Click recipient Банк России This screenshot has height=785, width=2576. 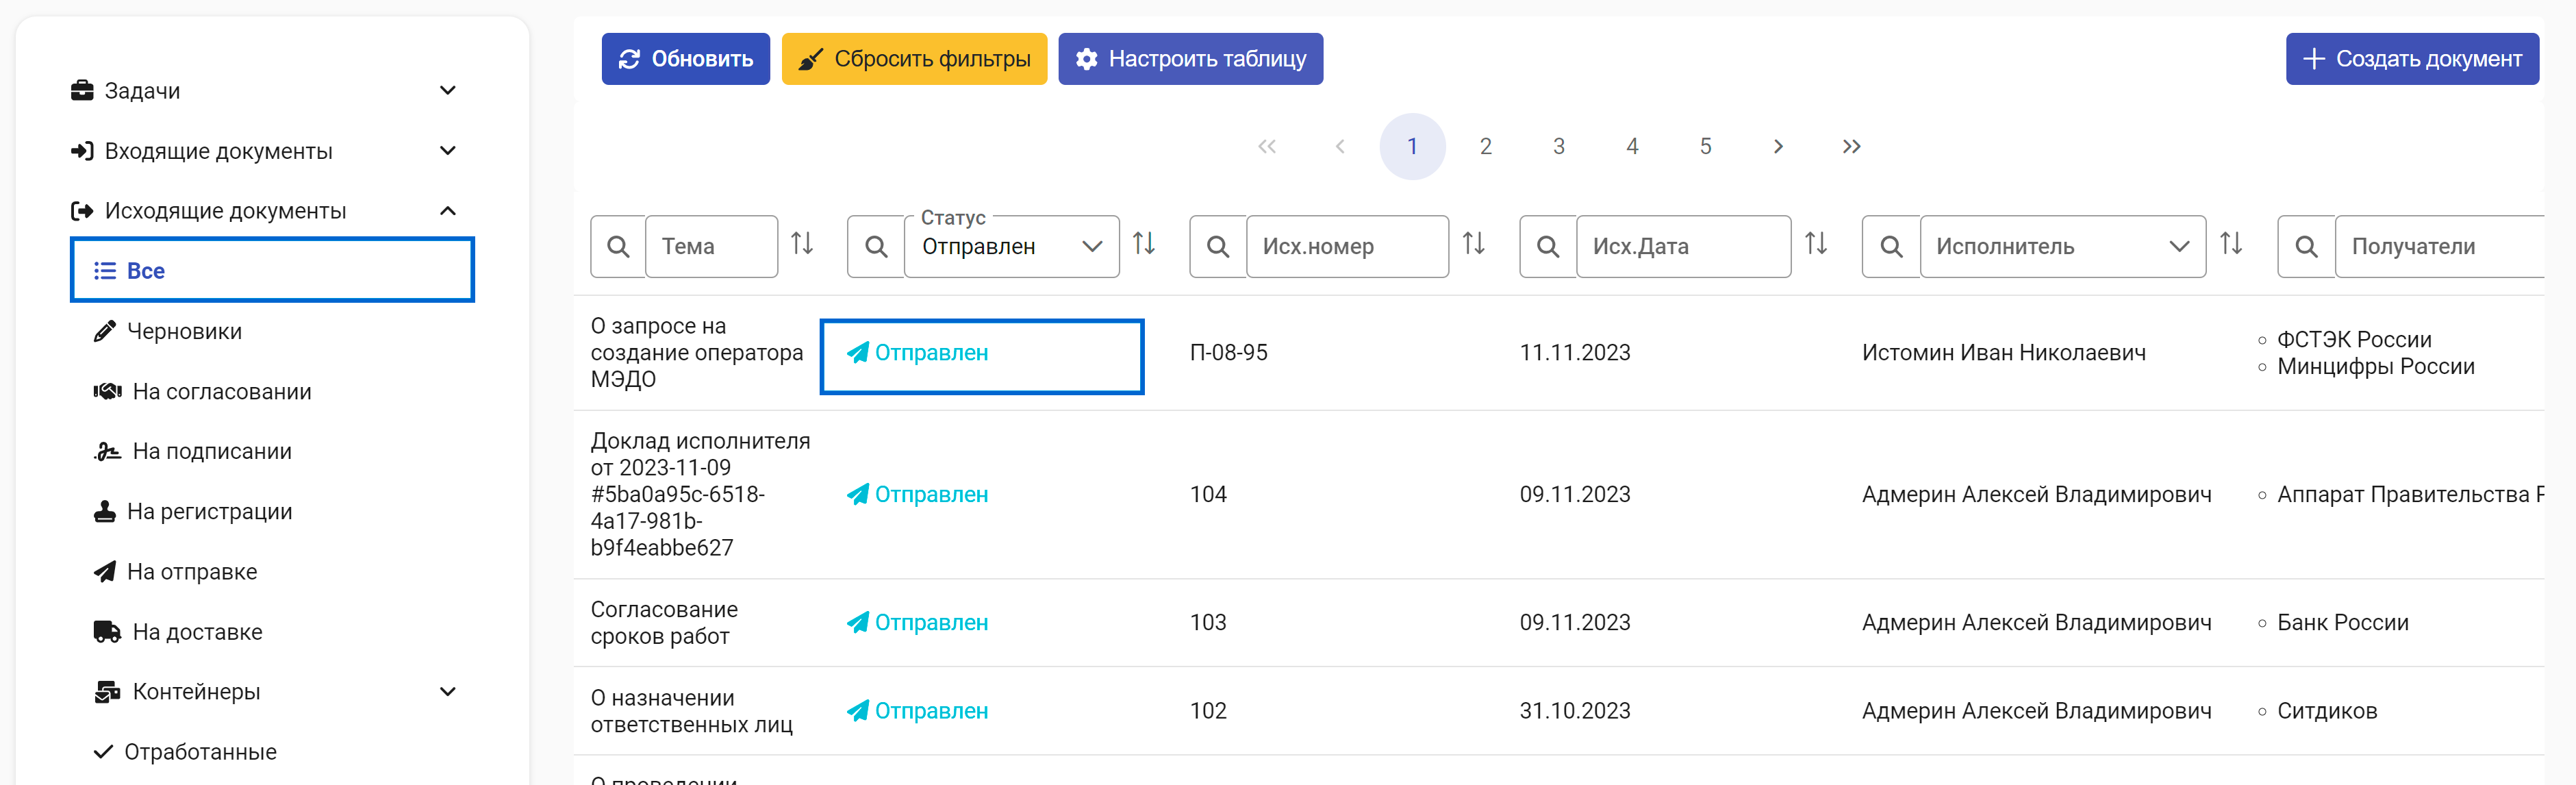2343,623
